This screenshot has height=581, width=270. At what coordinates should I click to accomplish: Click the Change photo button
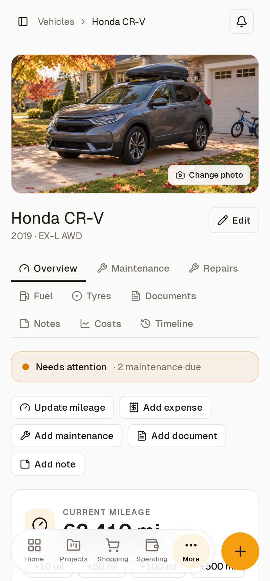[x=209, y=175]
